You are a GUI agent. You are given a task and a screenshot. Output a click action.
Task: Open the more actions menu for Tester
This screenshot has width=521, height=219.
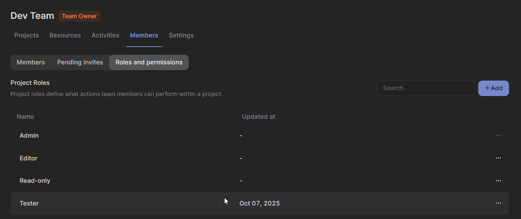coord(498,203)
